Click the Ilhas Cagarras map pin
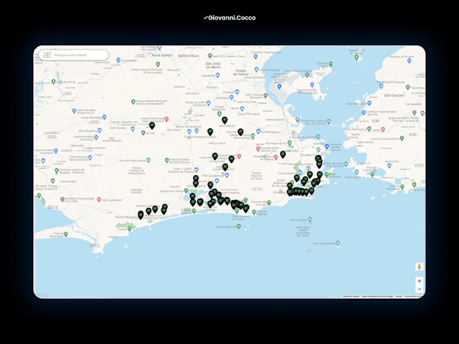The width and height of the screenshot is (459, 344). [x=310, y=220]
